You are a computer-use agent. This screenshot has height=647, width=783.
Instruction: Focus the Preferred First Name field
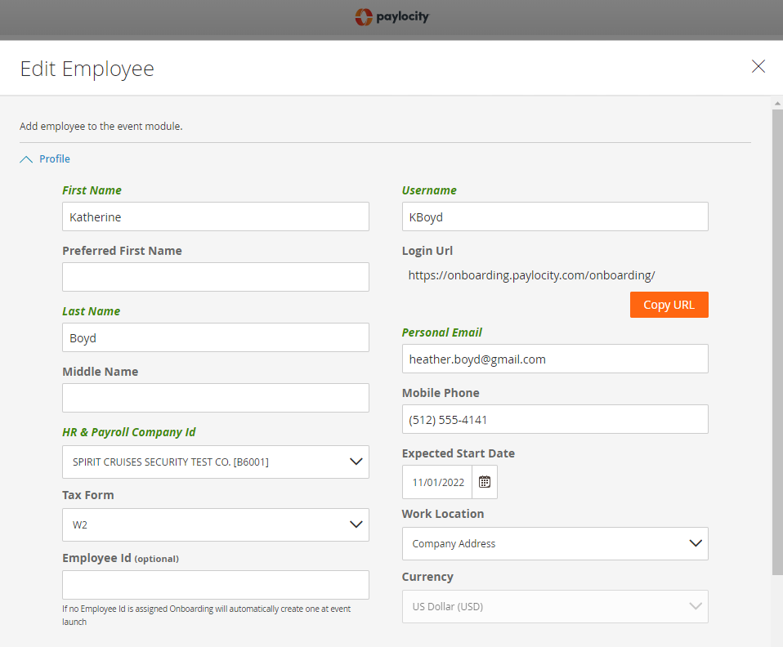pos(216,278)
